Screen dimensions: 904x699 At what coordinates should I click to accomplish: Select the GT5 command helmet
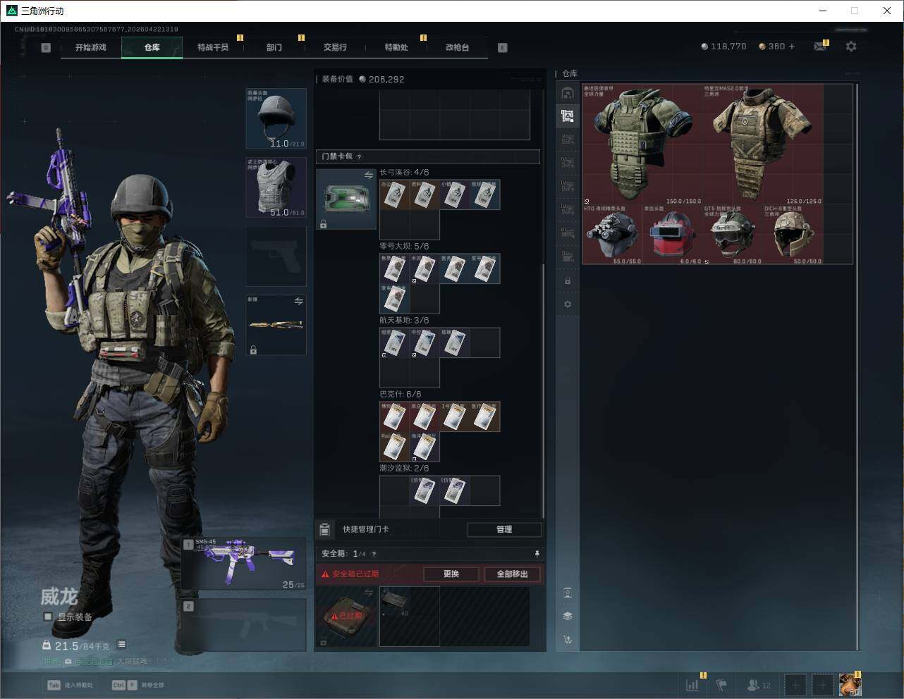(733, 235)
